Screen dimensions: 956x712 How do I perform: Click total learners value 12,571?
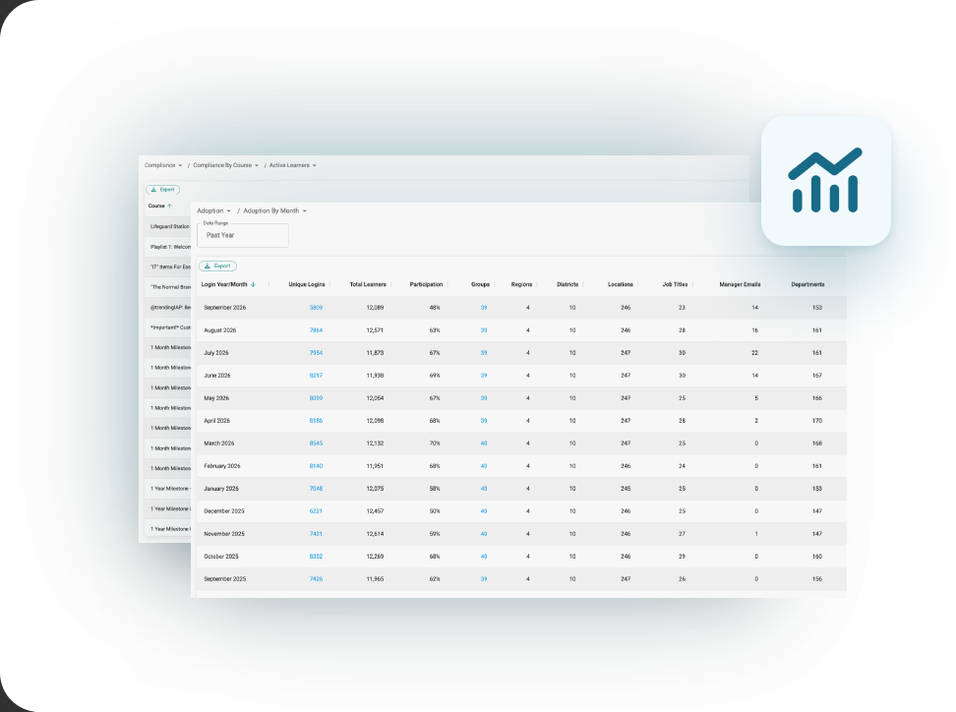375,330
